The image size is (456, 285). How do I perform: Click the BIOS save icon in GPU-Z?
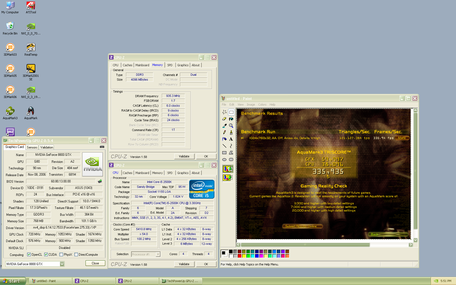point(100,181)
